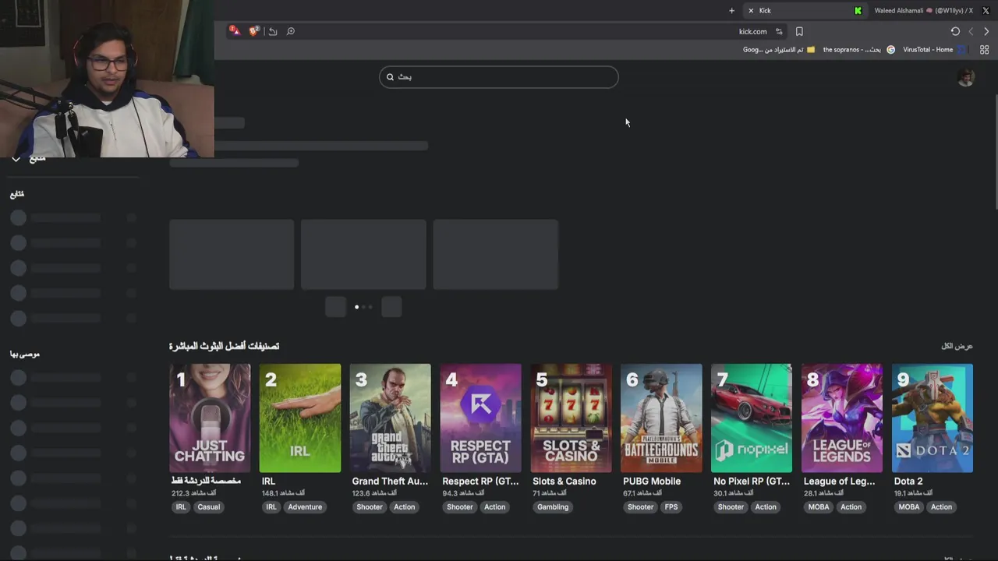This screenshot has height=561, width=998.
Task: Click the Kick search field 'بحث'
Action: (499, 76)
